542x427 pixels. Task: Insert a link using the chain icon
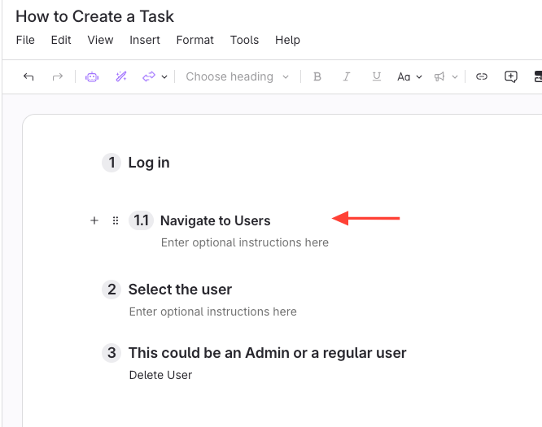pyautogui.click(x=482, y=76)
